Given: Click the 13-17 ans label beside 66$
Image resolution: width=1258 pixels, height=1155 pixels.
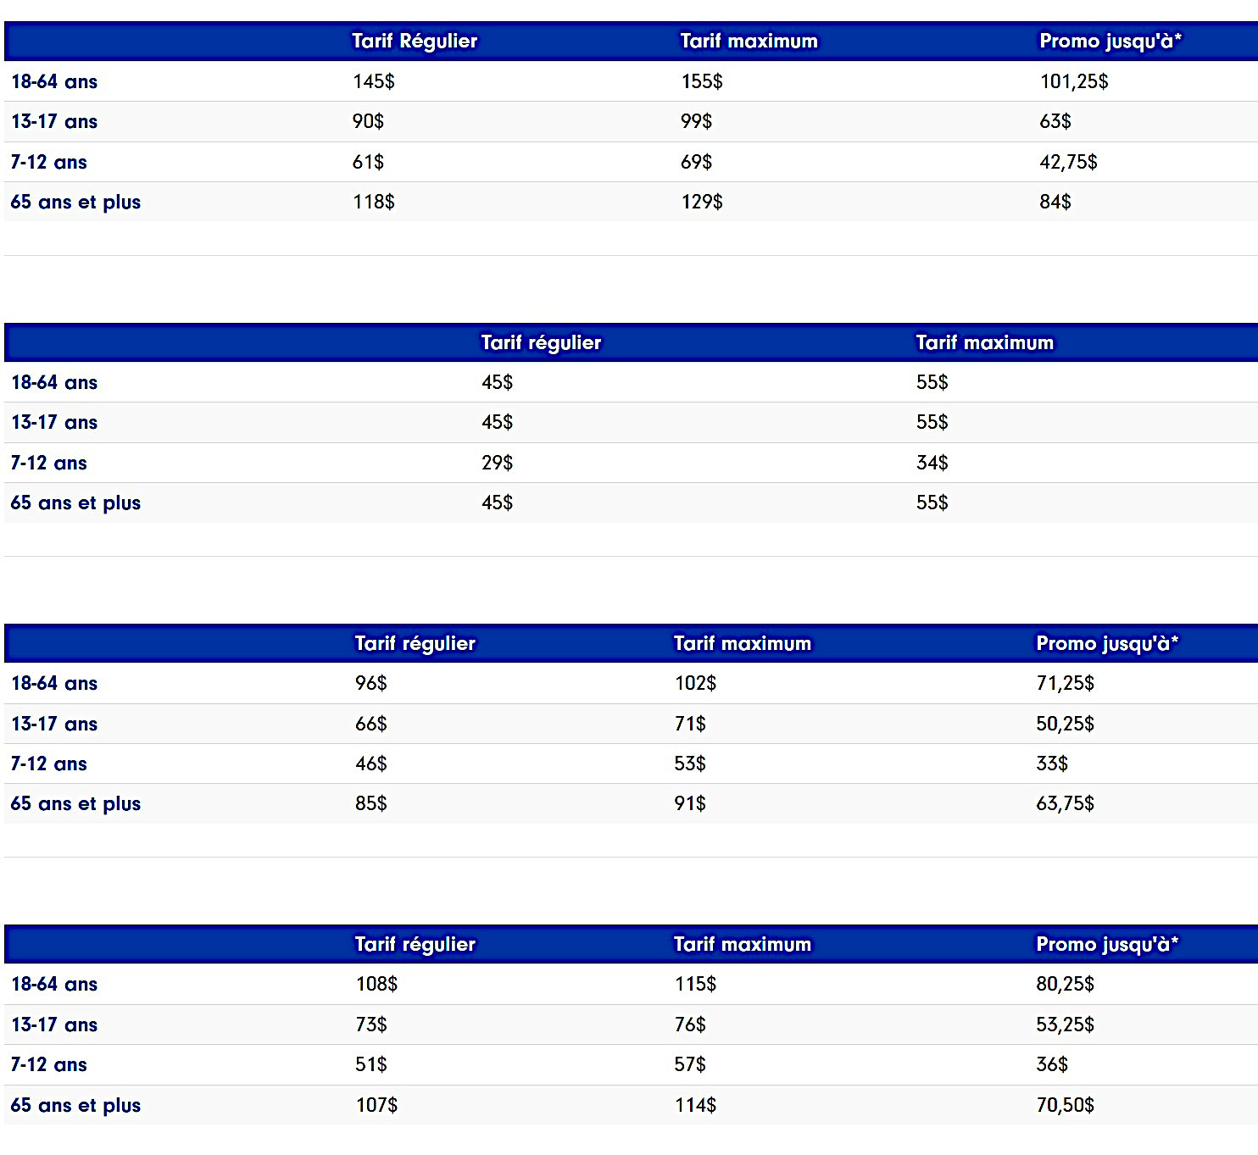Looking at the screenshot, I should [x=54, y=724].
